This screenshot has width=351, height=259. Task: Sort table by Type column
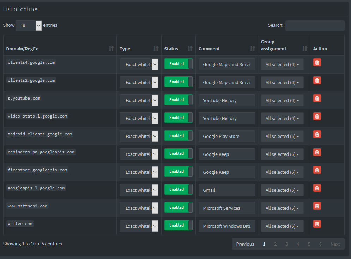click(139, 45)
